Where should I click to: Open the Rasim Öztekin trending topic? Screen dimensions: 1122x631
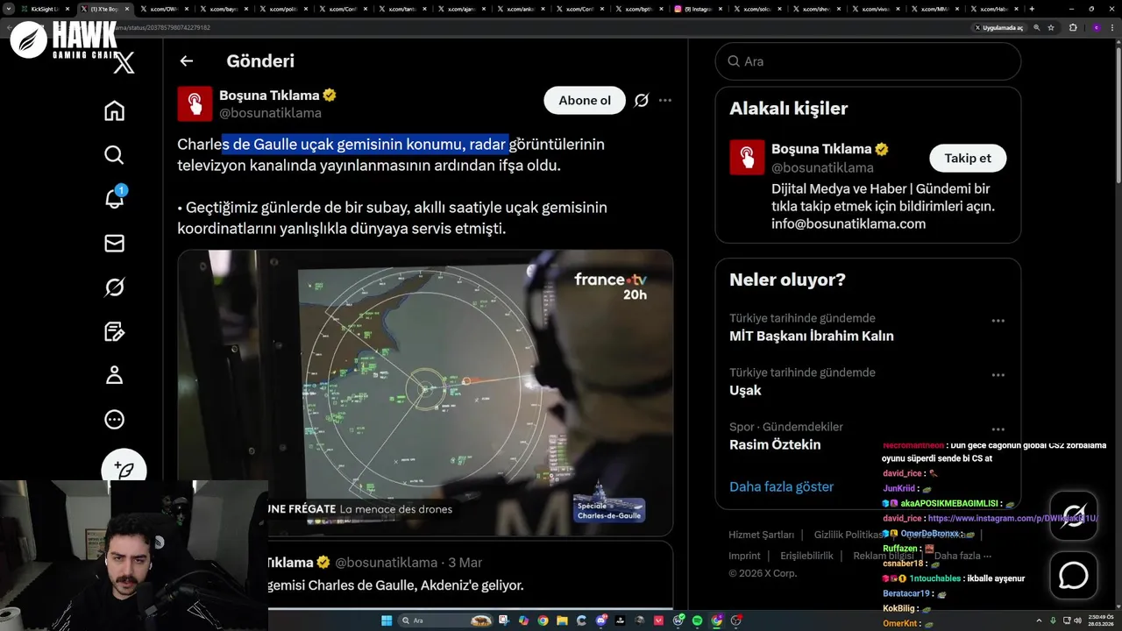tap(775, 444)
